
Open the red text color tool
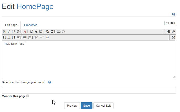click(x=25, y=32)
